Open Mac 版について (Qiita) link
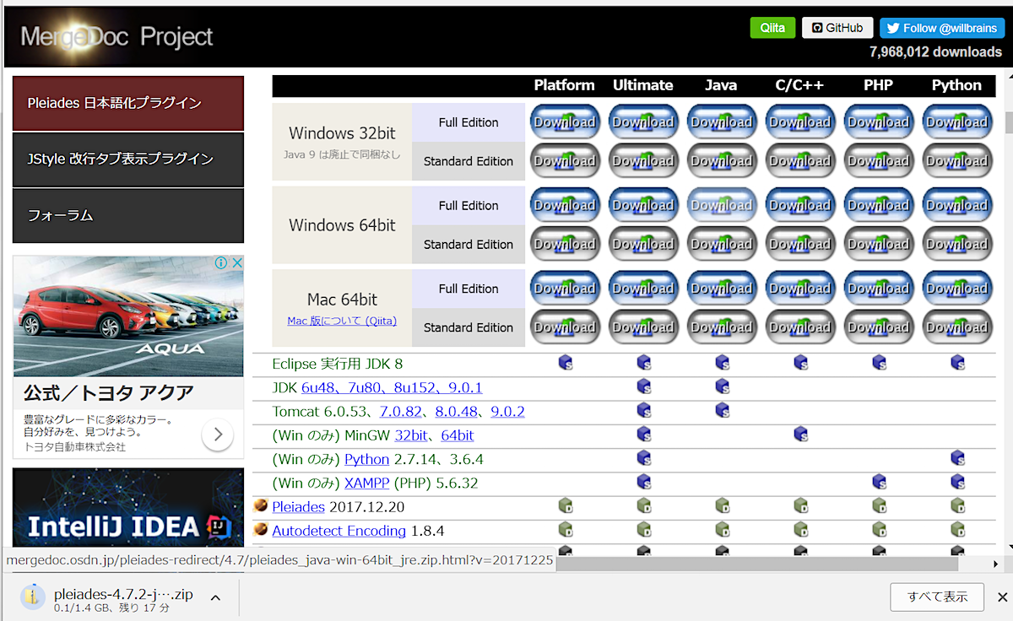The height and width of the screenshot is (621, 1013). 342,321
